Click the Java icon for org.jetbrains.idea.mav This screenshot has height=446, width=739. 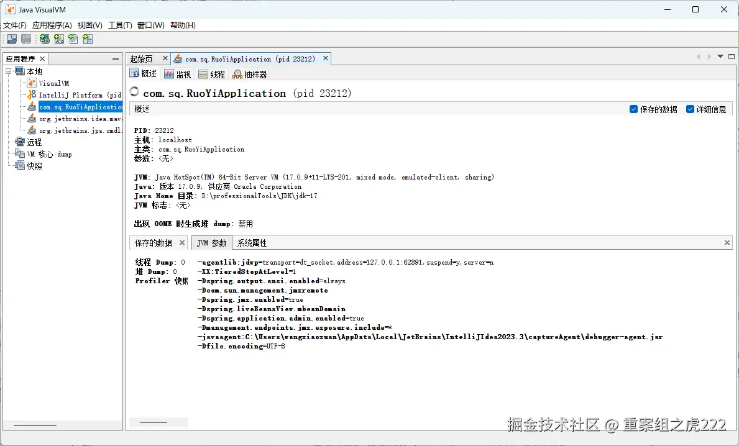tap(32, 118)
